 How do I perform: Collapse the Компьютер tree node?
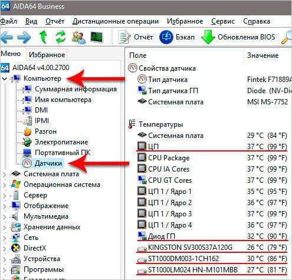[x=5, y=79]
